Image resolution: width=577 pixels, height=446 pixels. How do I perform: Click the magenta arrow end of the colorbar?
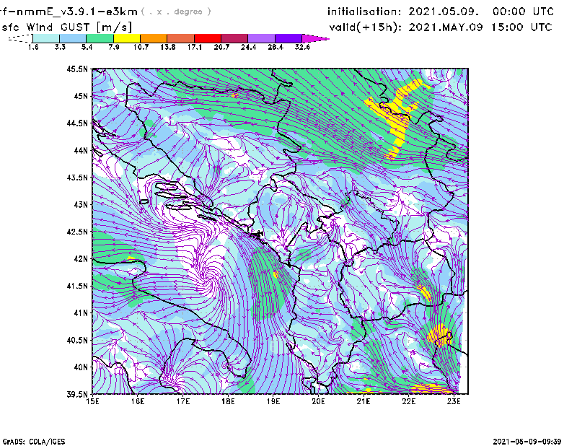(315, 38)
